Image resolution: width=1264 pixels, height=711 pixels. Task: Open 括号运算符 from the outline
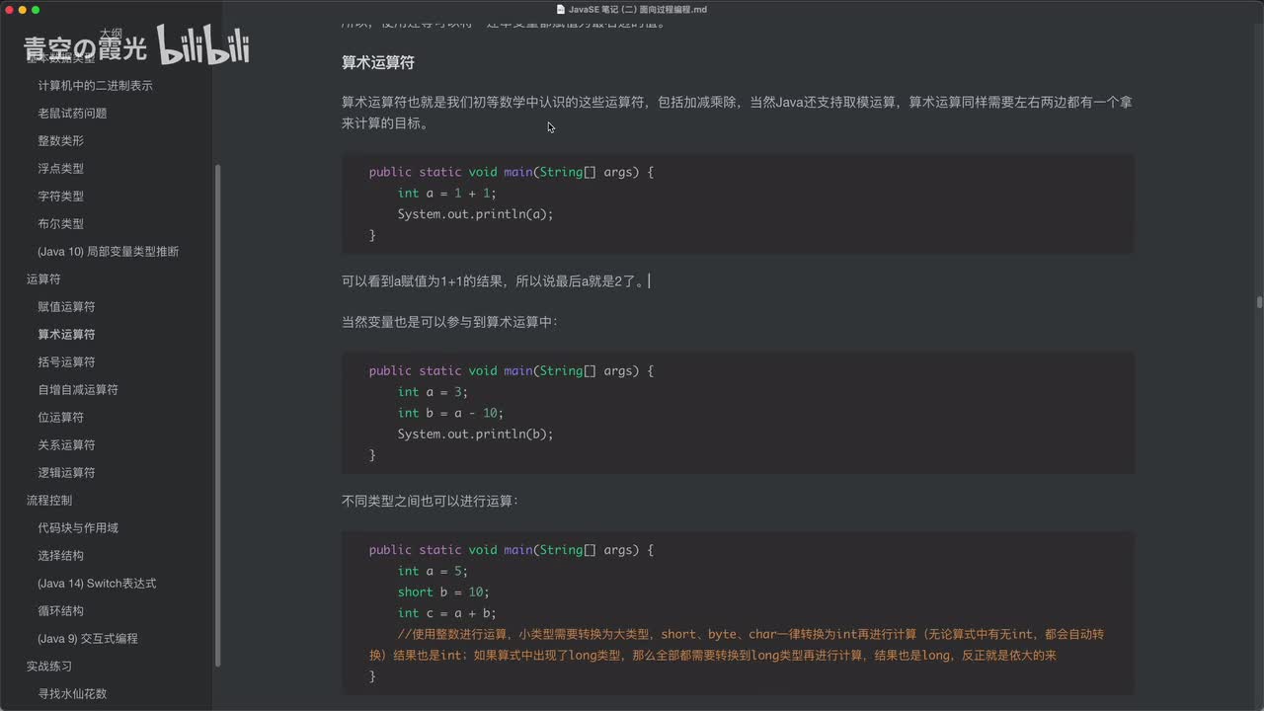66,362
